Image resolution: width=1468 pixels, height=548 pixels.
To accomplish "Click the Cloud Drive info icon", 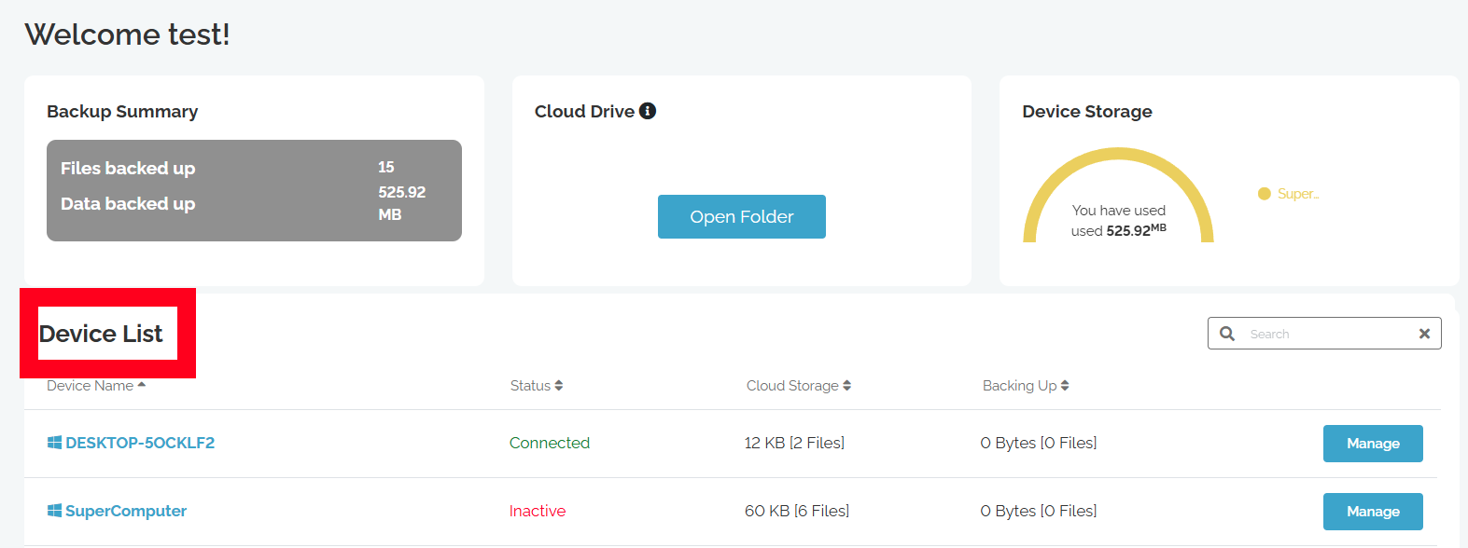I will [x=648, y=111].
